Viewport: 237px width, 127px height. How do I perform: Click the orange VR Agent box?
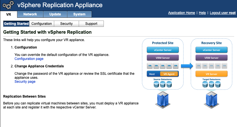tap(169, 74)
